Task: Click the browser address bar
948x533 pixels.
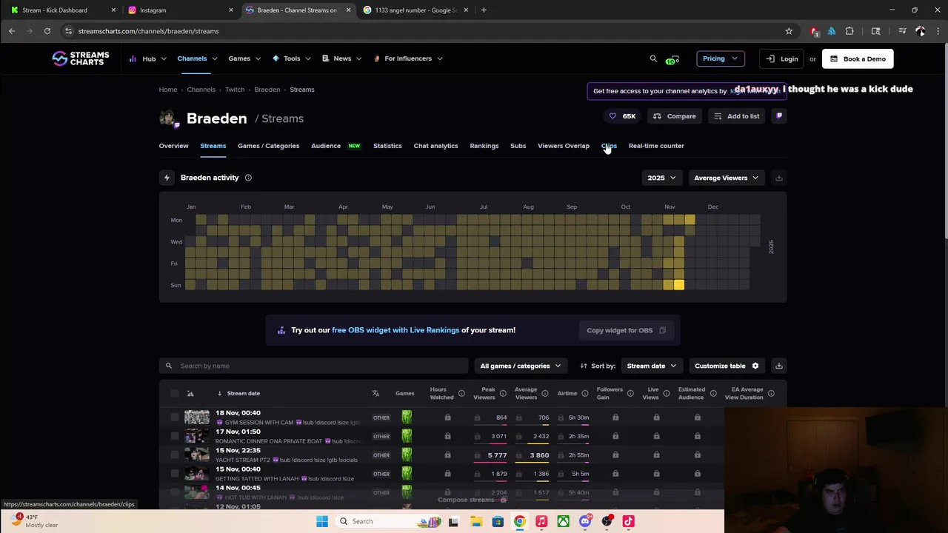Action: 422,31
